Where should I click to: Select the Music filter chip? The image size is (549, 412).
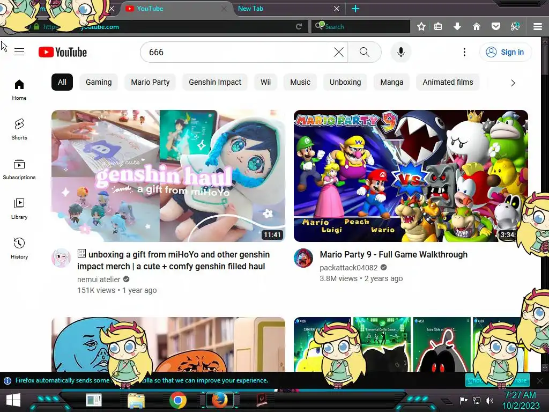(300, 82)
